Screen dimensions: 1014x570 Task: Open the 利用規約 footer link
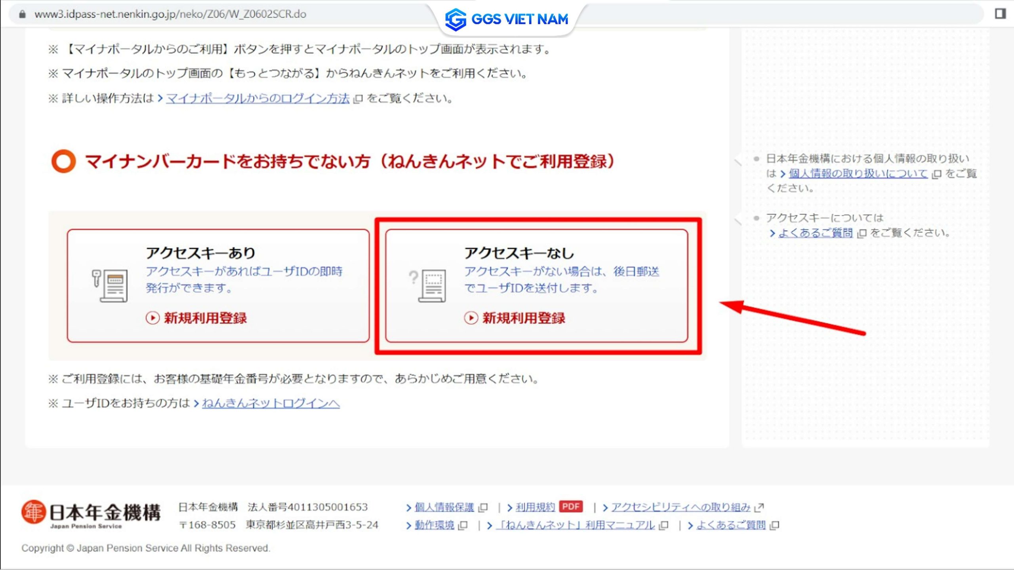(x=535, y=507)
